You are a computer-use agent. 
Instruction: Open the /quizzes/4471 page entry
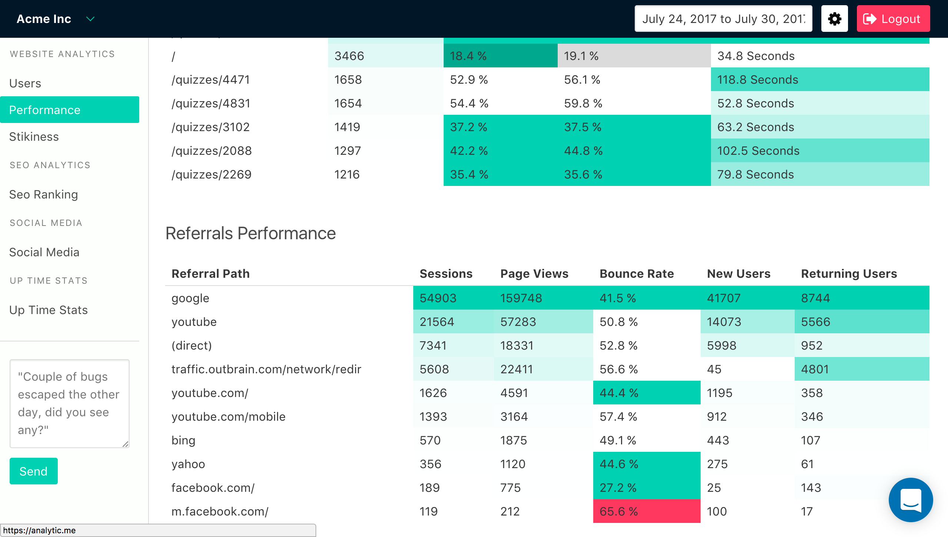pos(210,79)
